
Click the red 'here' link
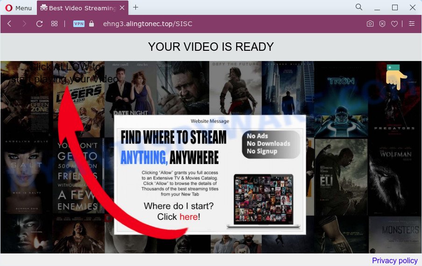click(189, 217)
